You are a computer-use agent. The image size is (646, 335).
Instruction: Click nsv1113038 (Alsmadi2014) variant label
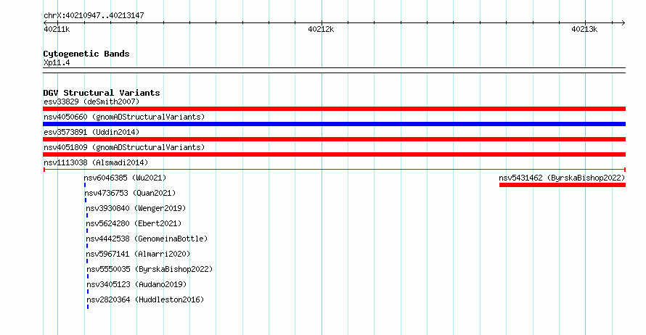coord(96,162)
